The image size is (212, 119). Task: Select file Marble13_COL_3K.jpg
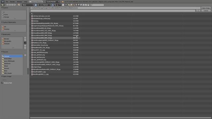(x=40, y=43)
